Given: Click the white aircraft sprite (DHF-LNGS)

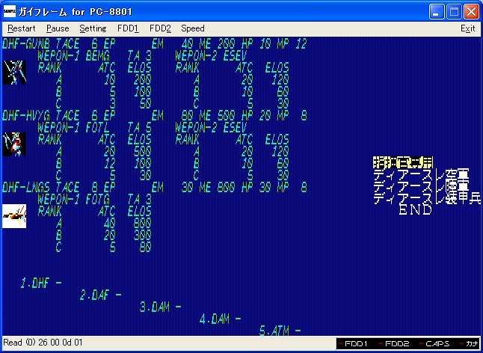Looking at the screenshot, I should (x=14, y=215).
